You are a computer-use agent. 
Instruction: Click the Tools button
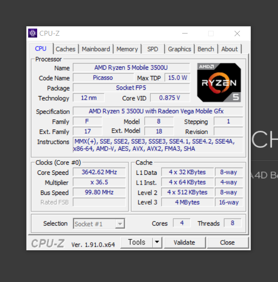pyautogui.click(x=137, y=242)
